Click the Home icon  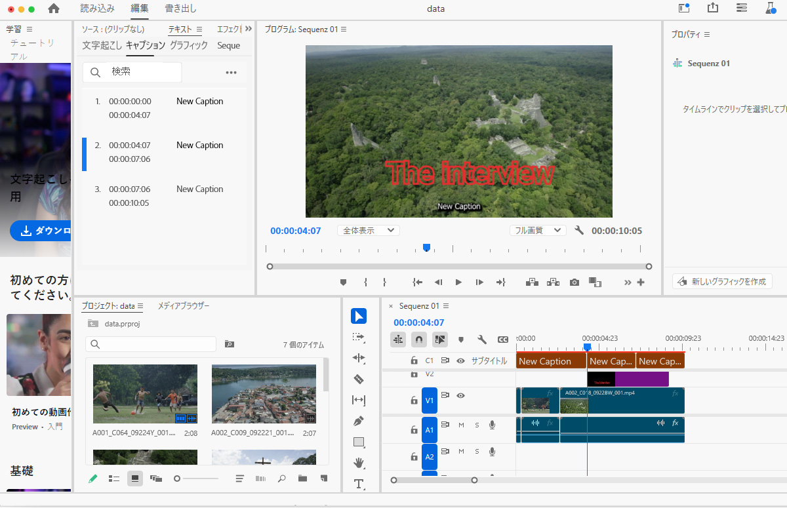tap(54, 9)
